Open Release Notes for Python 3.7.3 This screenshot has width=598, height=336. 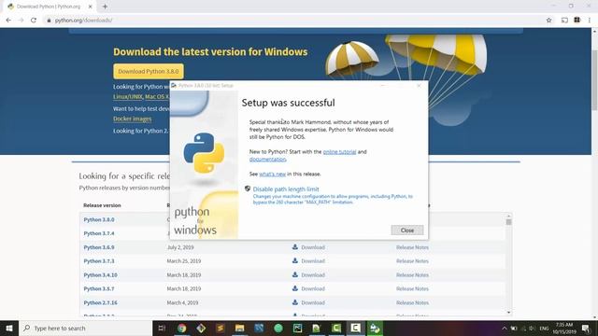412,261
